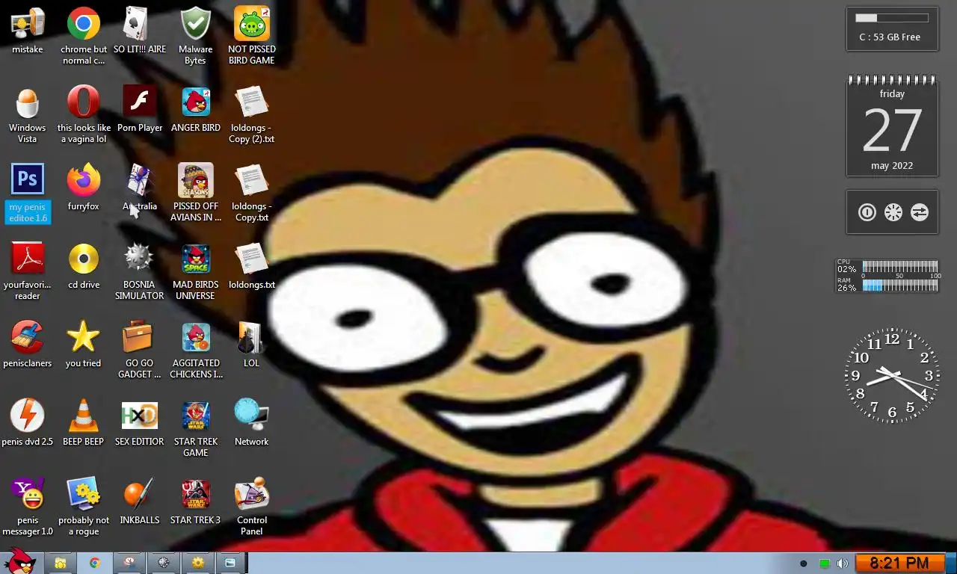Image resolution: width=957 pixels, height=574 pixels.
Task: Click the power button on the gadget
Action: click(867, 212)
